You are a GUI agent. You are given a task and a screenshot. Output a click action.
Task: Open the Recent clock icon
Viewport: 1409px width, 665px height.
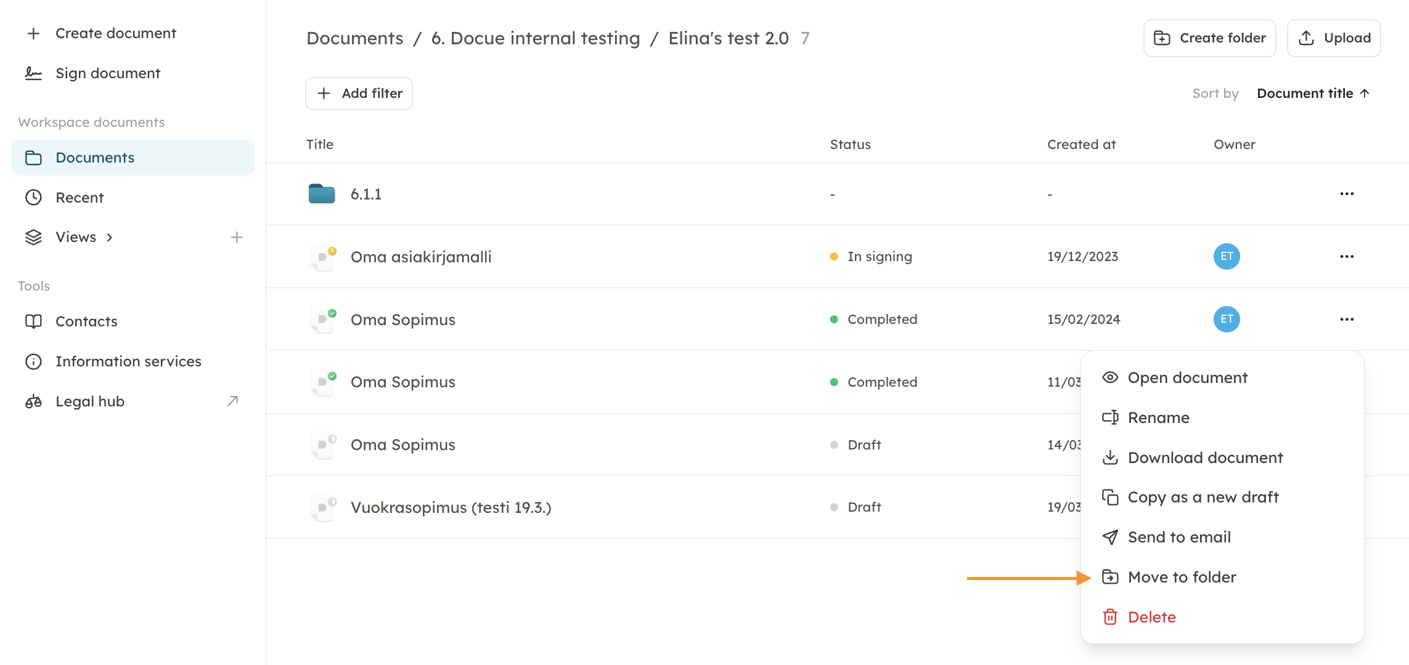(33, 198)
